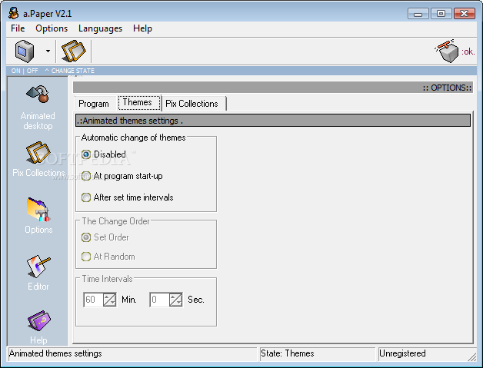The image size is (483, 368).
Task: Open Animated desktop in the sidebar
Action: pos(38,108)
